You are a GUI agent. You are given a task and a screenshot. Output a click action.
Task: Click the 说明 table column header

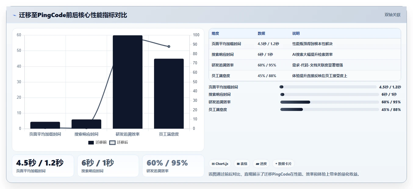point(296,34)
